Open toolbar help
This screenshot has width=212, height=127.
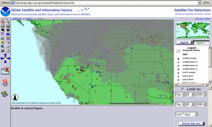5,83
